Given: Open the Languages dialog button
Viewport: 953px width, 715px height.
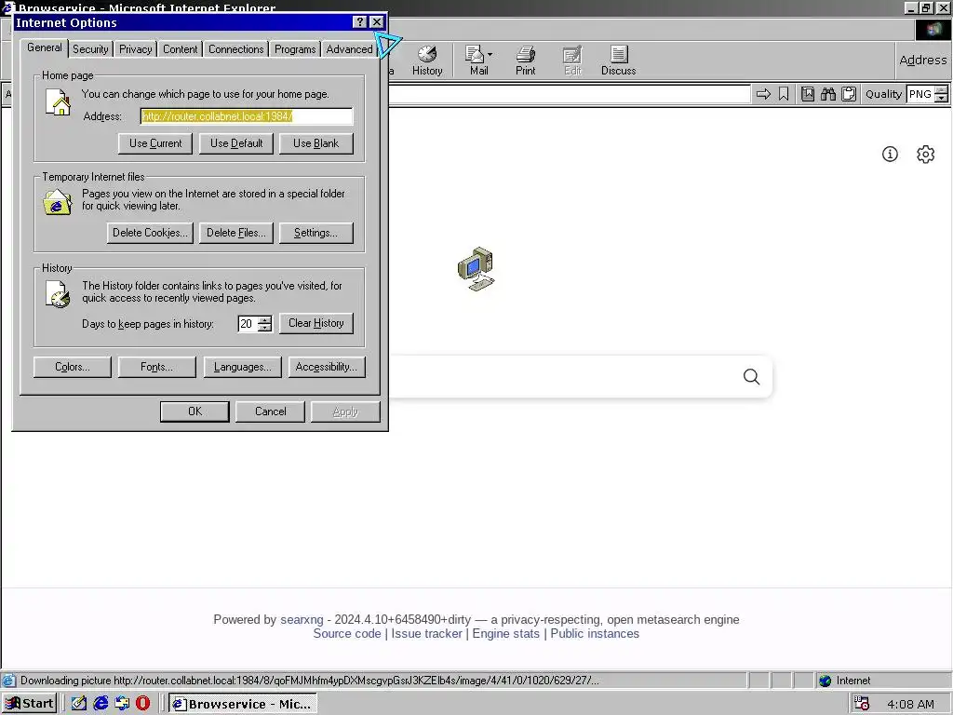Looking at the screenshot, I should tap(242, 367).
